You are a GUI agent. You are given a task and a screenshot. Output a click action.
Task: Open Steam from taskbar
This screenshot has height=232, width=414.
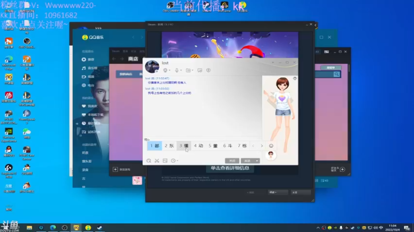(99, 227)
